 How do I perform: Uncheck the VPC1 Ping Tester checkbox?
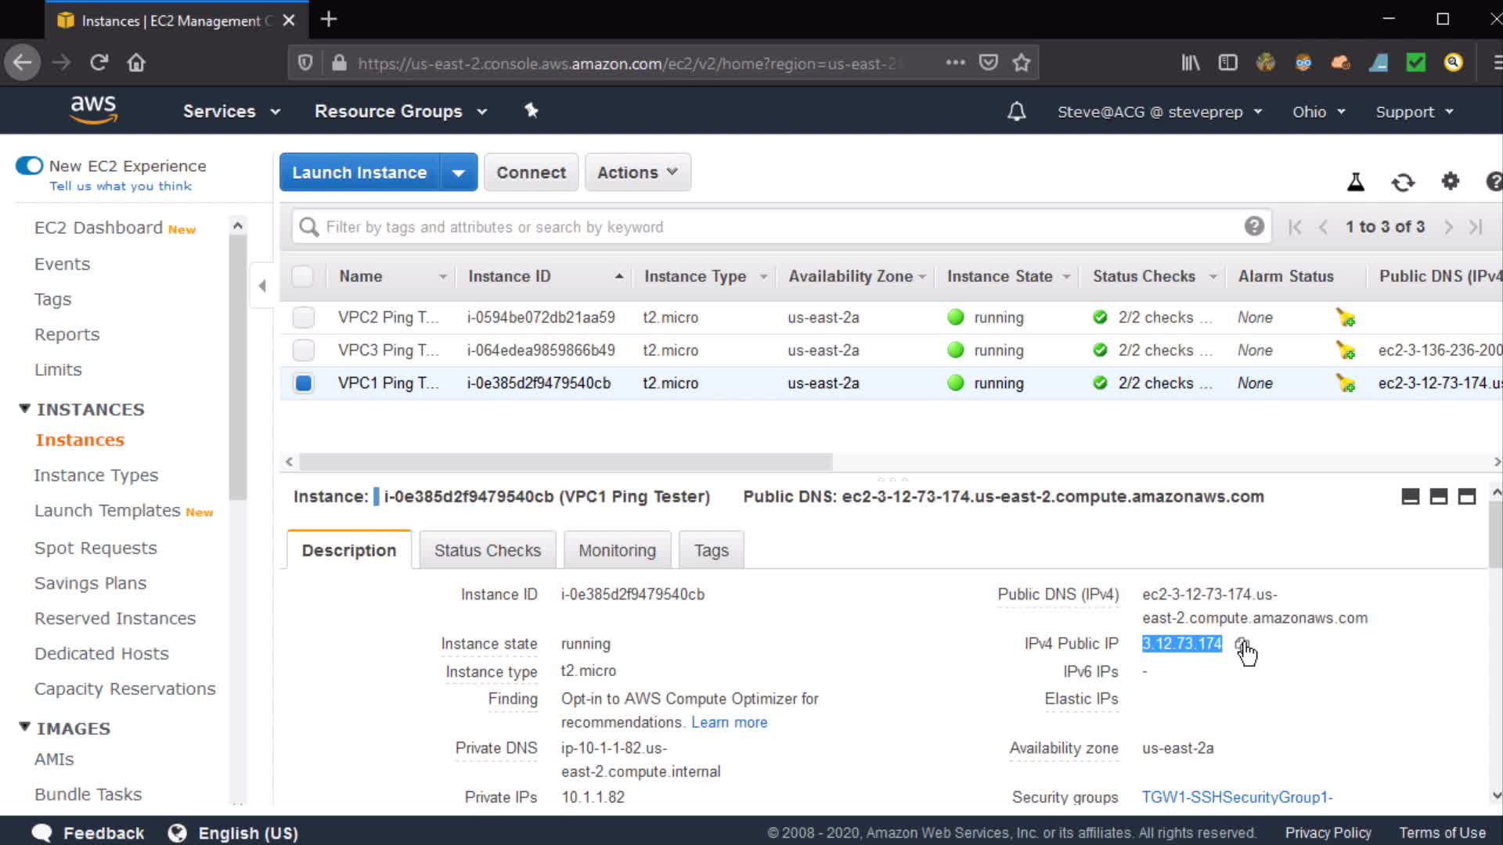[303, 383]
